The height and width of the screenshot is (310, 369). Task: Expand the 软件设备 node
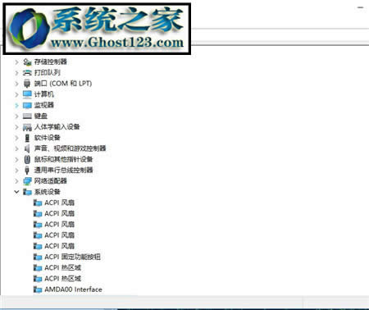(x=16, y=138)
